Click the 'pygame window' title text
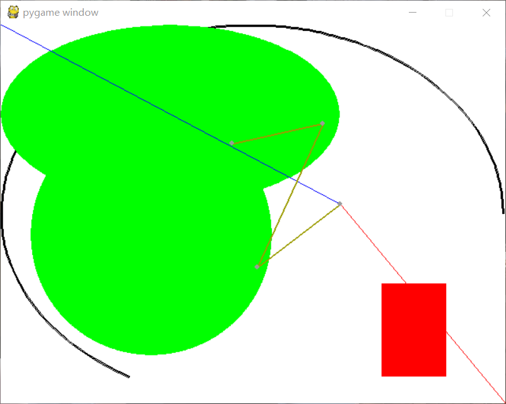The image size is (506, 404). [x=61, y=13]
